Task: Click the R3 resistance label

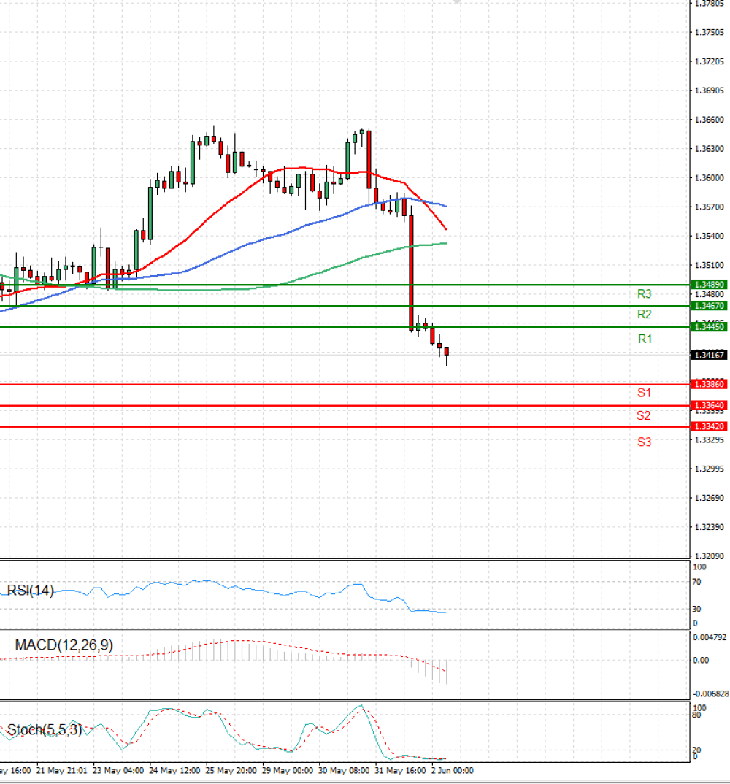Action: tap(644, 294)
